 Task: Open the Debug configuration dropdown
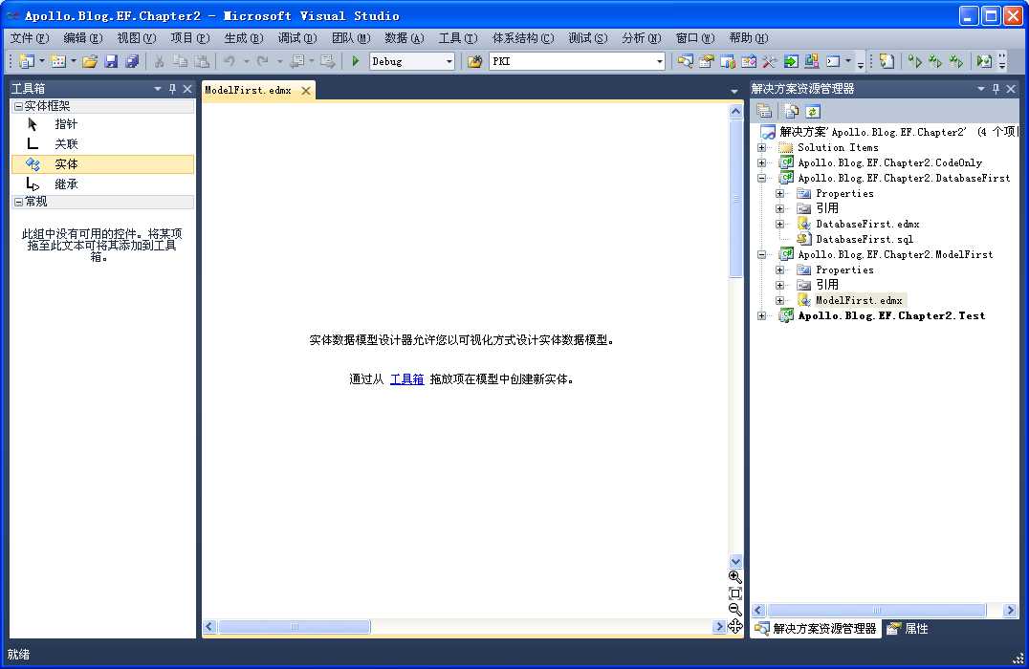[449, 61]
